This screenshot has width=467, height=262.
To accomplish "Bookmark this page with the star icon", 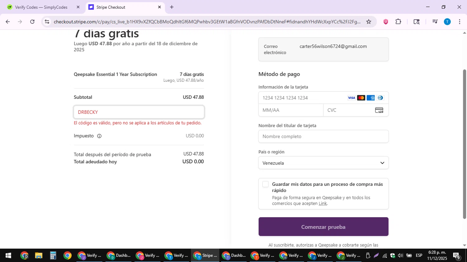I will pyautogui.click(x=369, y=22).
